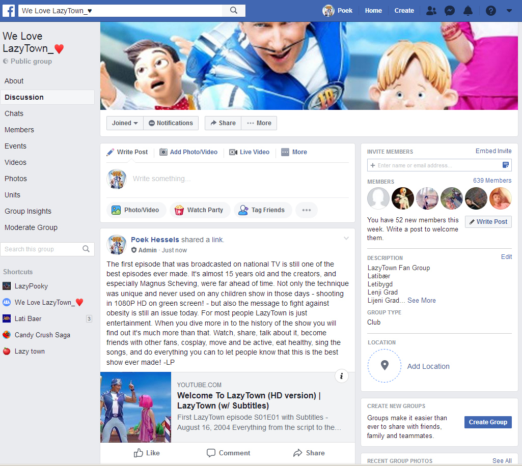Click Watch Party pill in composer
522x466 pixels.
tap(200, 210)
